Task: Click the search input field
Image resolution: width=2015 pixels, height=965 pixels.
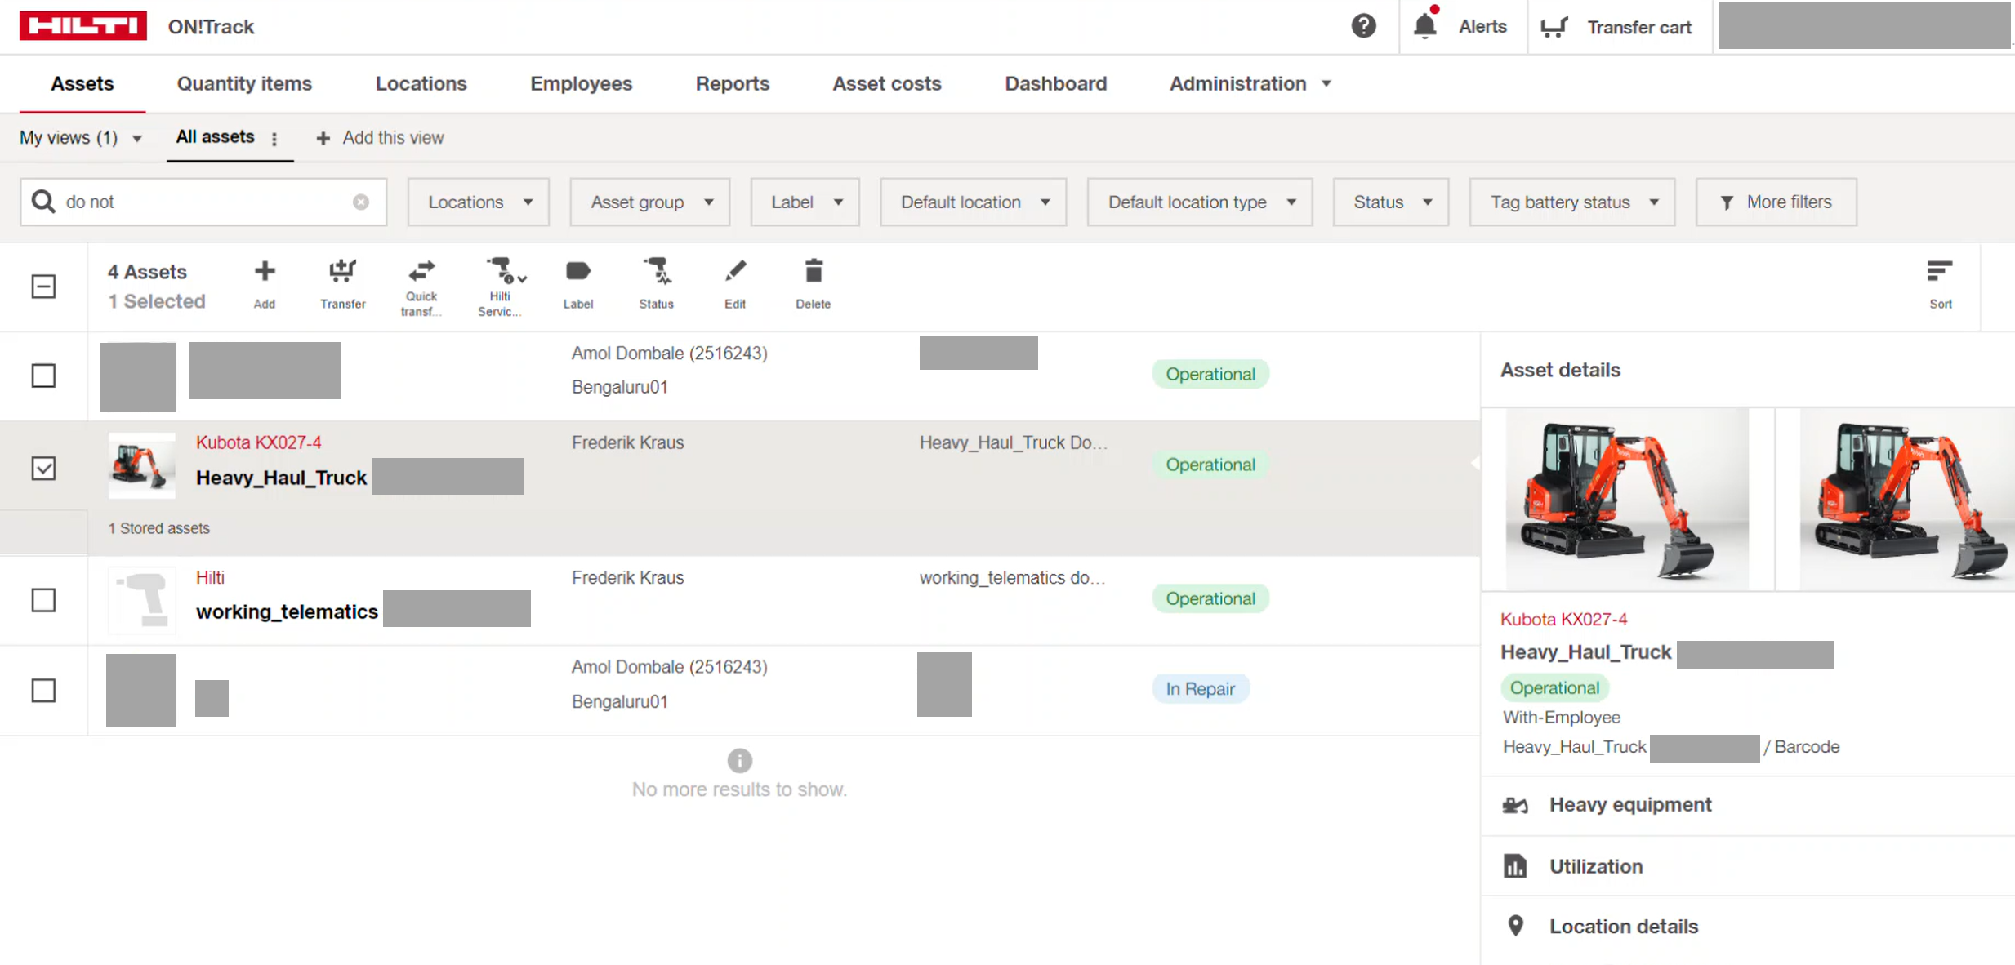Action: click(x=203, y=202)
